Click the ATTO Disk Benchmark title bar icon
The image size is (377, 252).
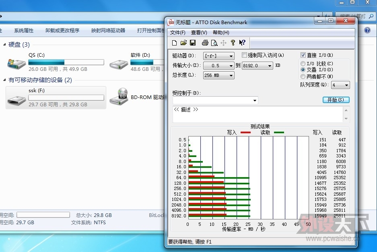tap(171, 23)
